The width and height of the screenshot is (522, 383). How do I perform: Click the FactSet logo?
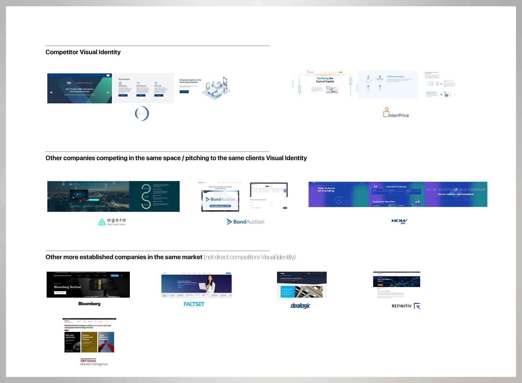click(194, 304)
